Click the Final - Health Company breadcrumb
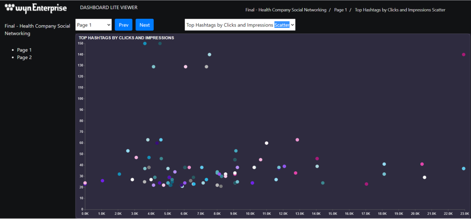 (286, 10)
